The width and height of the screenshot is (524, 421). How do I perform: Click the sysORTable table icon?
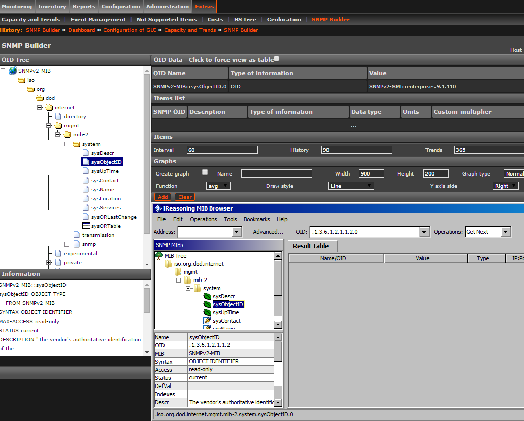pyautogui.click(x=86, y=226)
